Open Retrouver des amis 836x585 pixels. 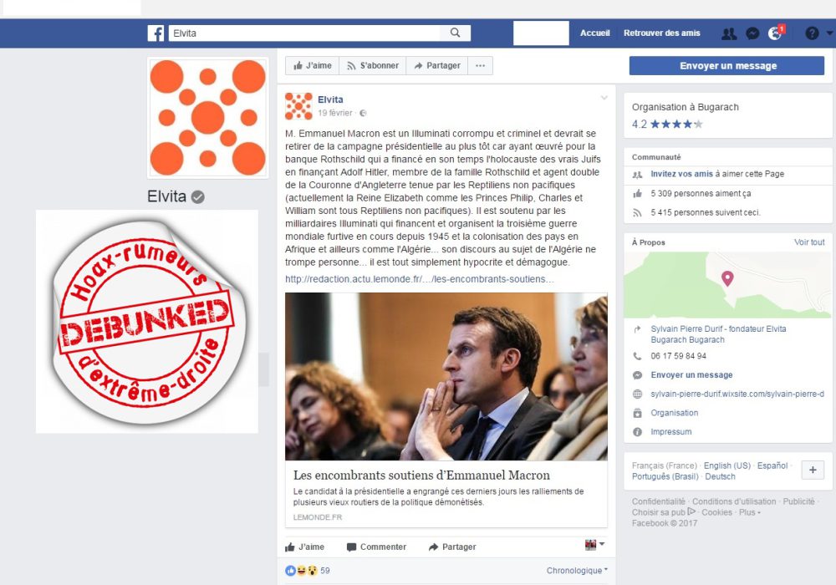[661, 33]
